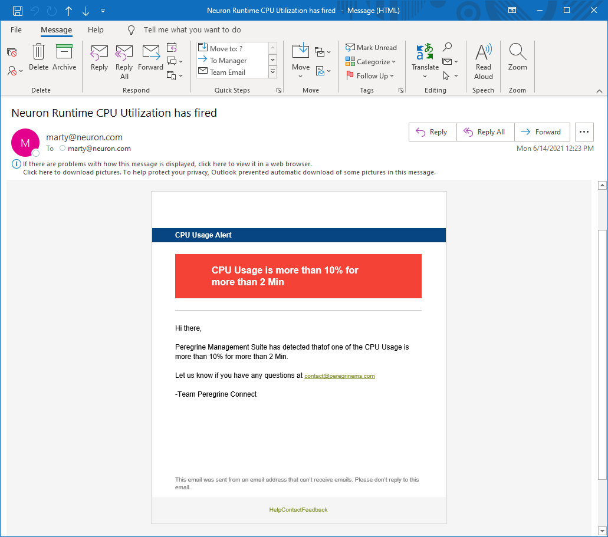Archive the message via the ribbon
Image resolution: width=608 pixels, height=537 pixels.
[64, 57]
